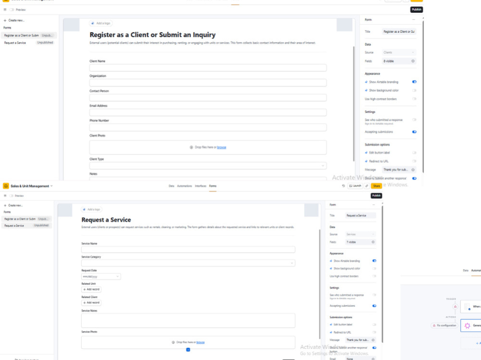Click the blue handle below the Service Photo field
This screenshot has width=481, height=360.
pos(188,349)
